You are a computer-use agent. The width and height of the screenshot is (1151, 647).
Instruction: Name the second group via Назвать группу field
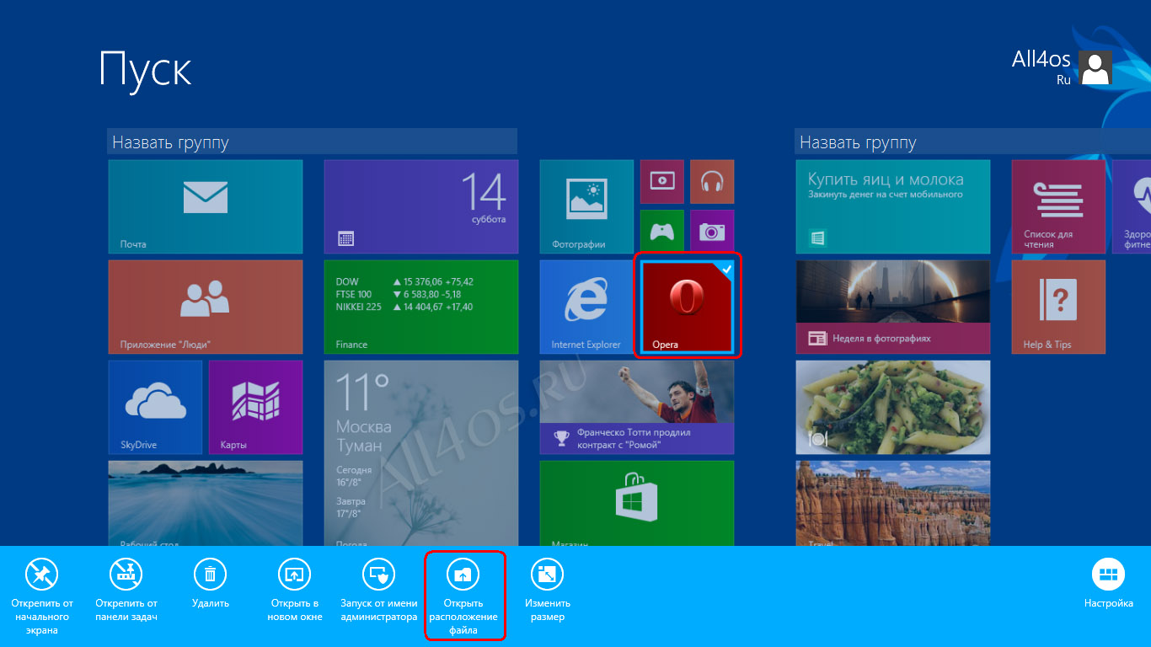pyautogui.click(x=972, y=142)
